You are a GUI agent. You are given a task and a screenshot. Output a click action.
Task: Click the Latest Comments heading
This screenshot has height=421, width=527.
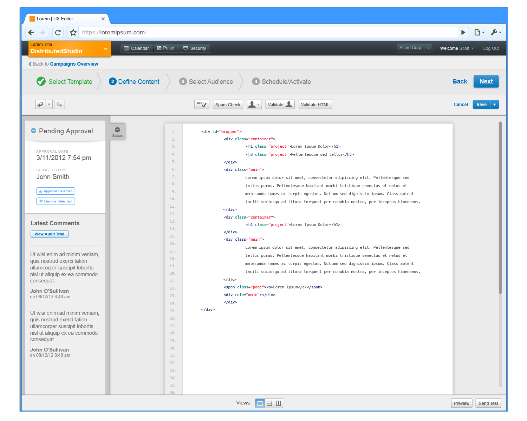click(x=55, y=223)
